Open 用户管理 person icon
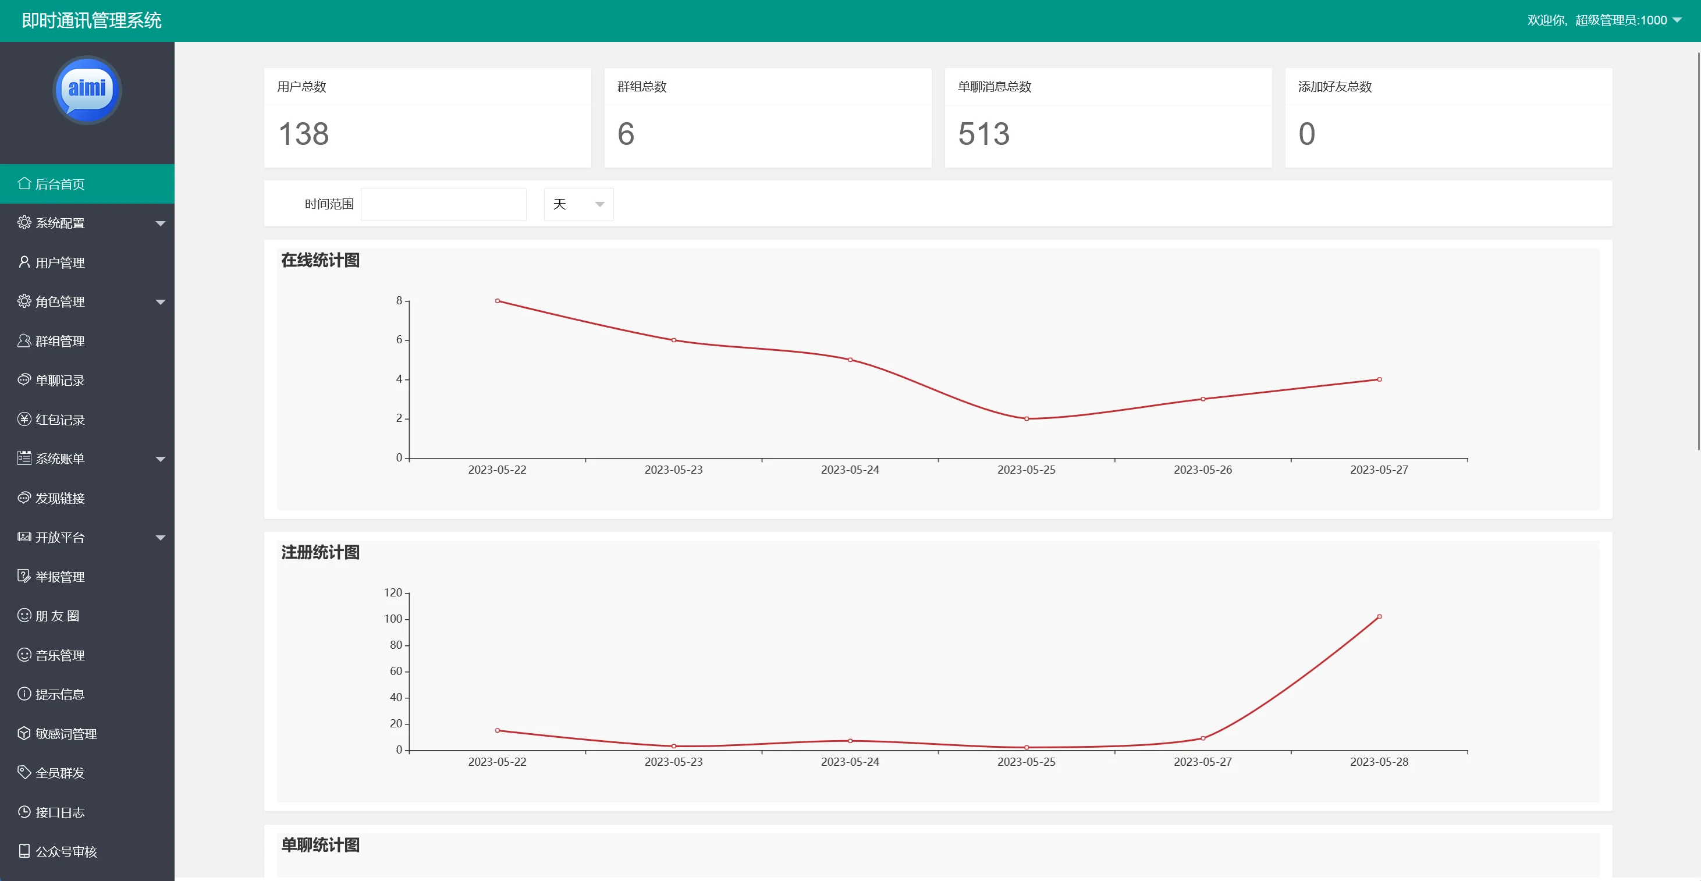The image size is (1701, 881). (x=24, y=262)
